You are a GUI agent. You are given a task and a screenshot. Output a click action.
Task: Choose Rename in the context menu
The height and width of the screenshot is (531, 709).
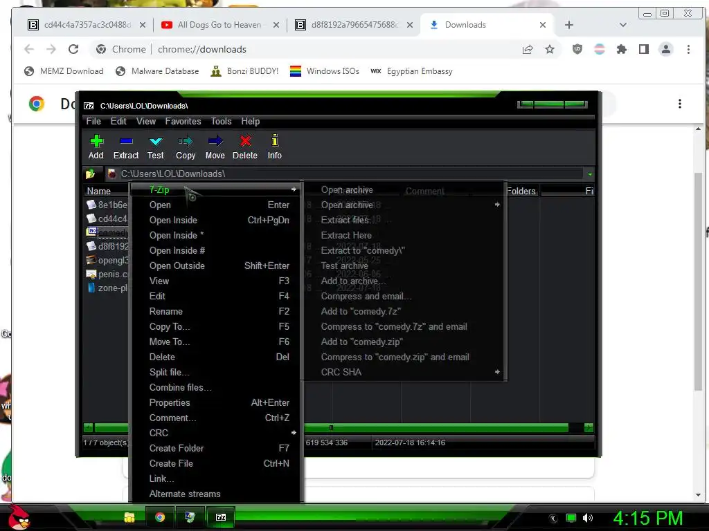[166, 311]
